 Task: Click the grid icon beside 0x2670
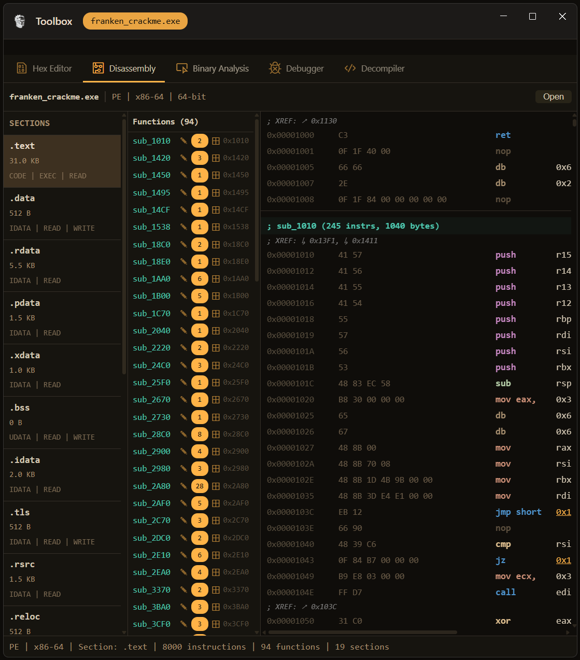[x=216, y=400]
